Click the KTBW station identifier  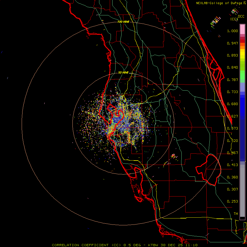[153, 245]
